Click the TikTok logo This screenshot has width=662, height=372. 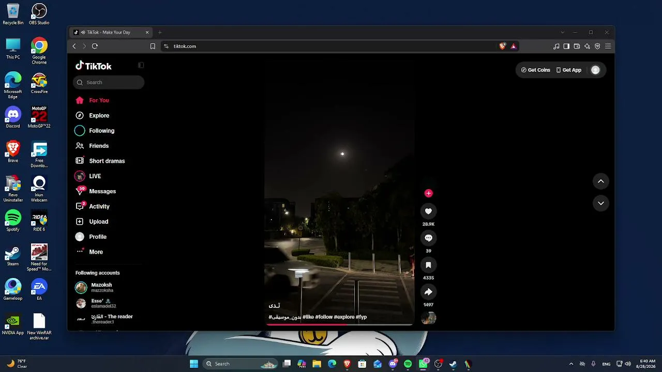point(94,66)
